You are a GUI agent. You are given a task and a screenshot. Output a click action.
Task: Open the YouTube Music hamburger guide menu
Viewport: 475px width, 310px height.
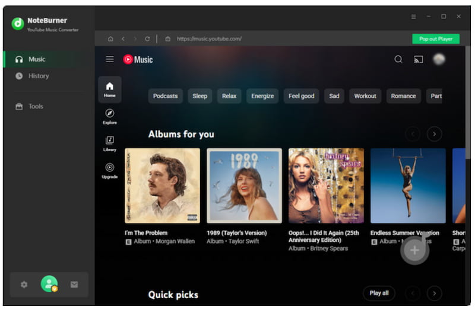tap(110, 59)
